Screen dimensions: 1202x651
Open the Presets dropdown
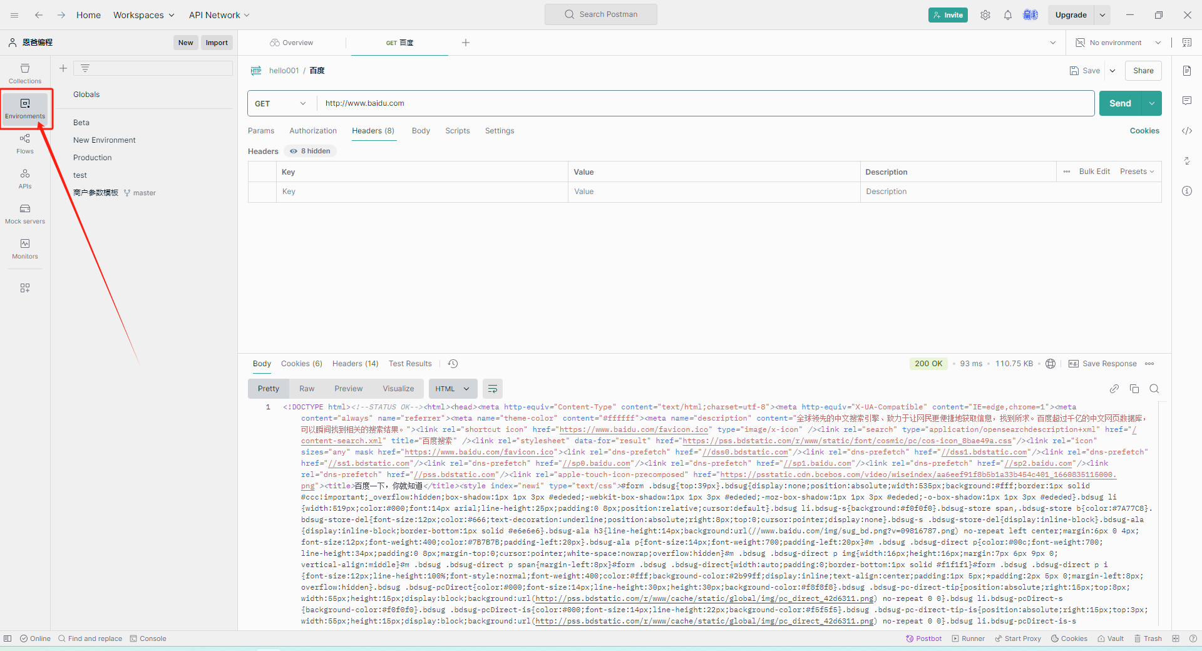[1137, 172]
